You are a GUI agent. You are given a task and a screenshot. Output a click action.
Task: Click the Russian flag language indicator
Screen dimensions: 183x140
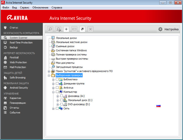158,106
